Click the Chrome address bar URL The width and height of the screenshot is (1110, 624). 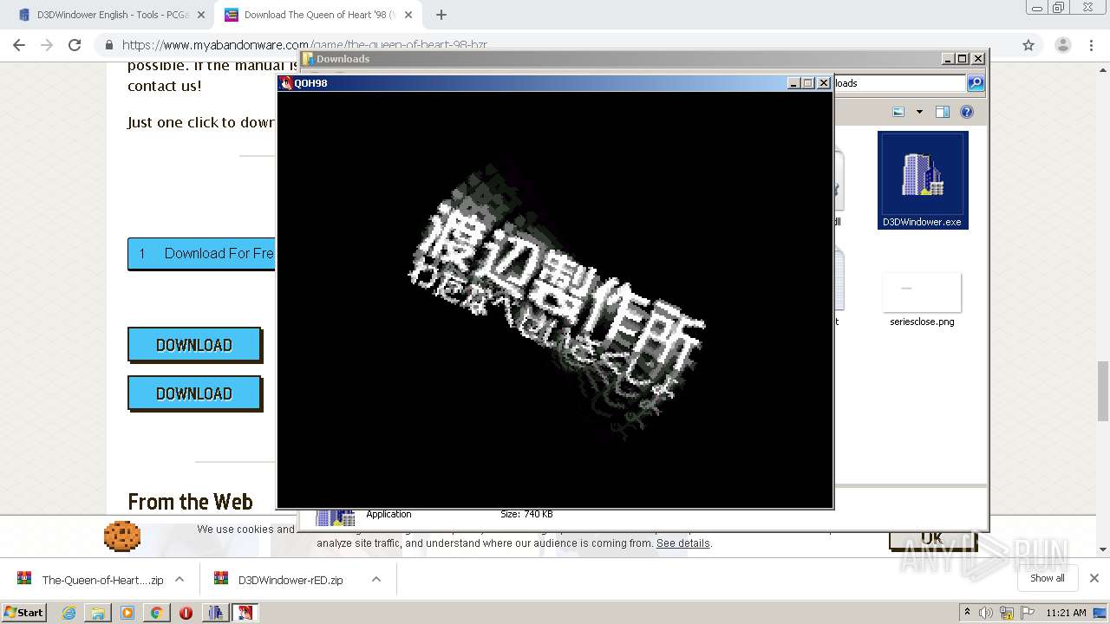click(304, 45)
